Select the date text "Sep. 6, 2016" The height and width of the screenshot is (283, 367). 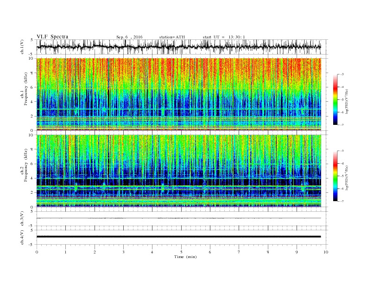click(x=129, y=37)
